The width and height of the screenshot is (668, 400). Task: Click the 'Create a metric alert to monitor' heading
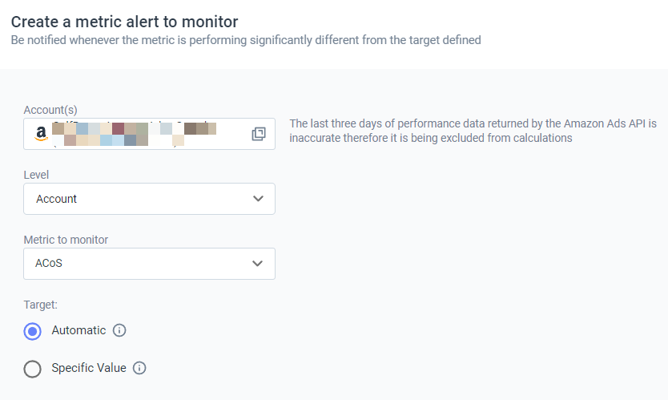click(x=124, y=22)
